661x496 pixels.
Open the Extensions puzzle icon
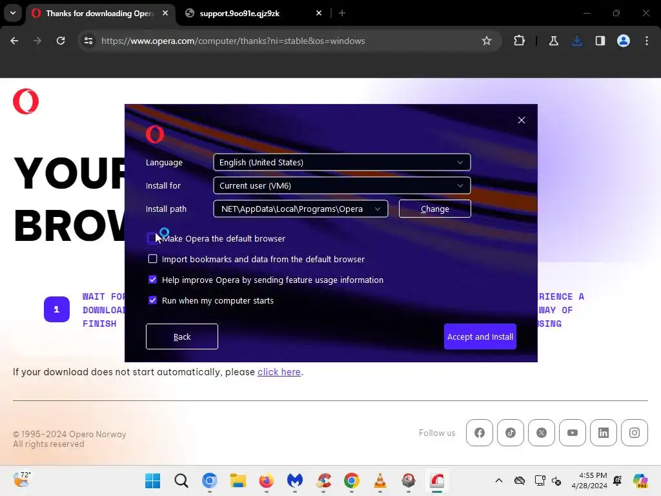tap(520, 41)
